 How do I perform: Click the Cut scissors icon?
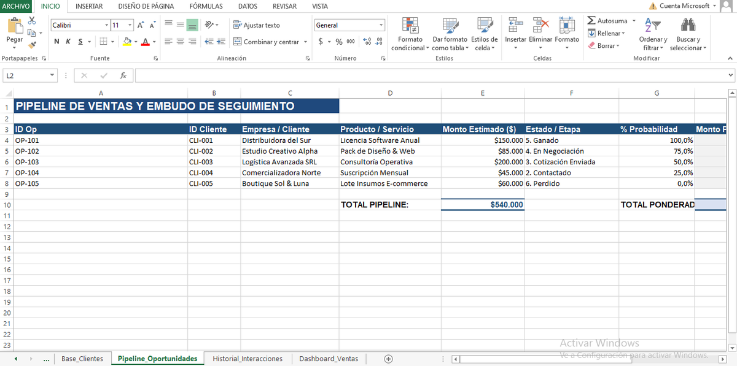32,21
